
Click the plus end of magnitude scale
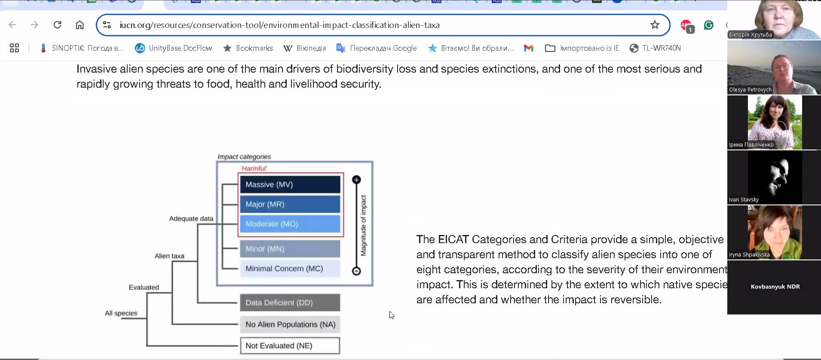(x=356, y=180)
